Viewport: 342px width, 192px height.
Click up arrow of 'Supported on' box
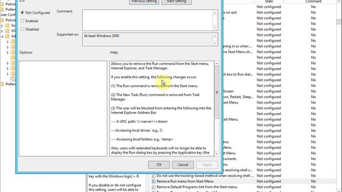(x=215, y=36)
